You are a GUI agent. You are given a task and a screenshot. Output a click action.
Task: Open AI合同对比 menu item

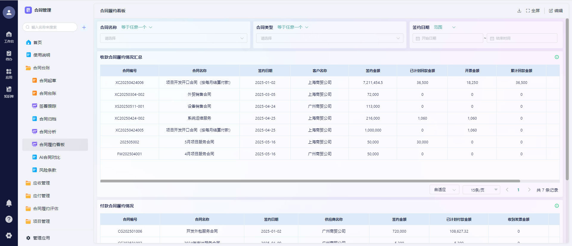tap(49, 157)
